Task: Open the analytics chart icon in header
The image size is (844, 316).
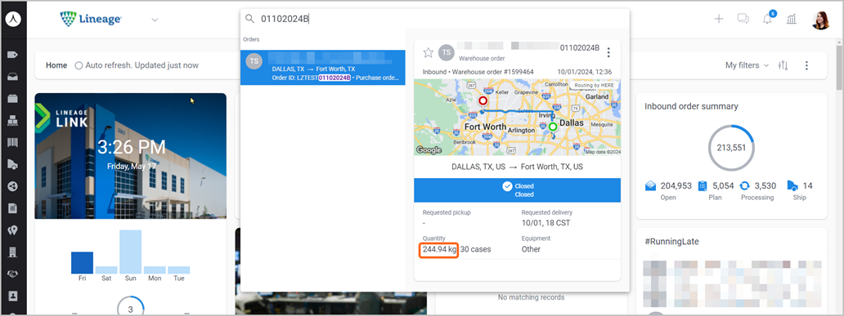Action: [792, 19]
